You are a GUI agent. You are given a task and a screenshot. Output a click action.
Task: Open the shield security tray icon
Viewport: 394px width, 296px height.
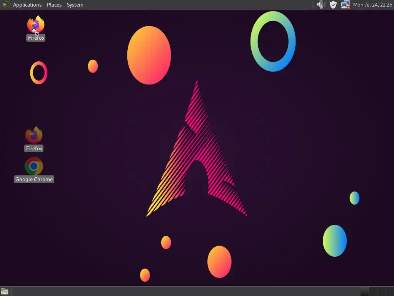click(333, 5)
